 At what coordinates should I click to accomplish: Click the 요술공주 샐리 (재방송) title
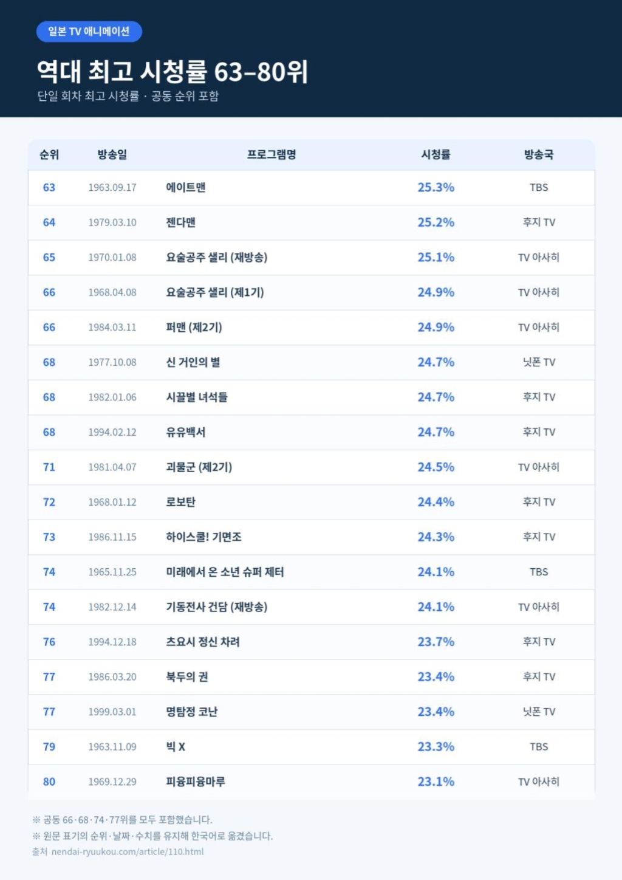(217, 258)
